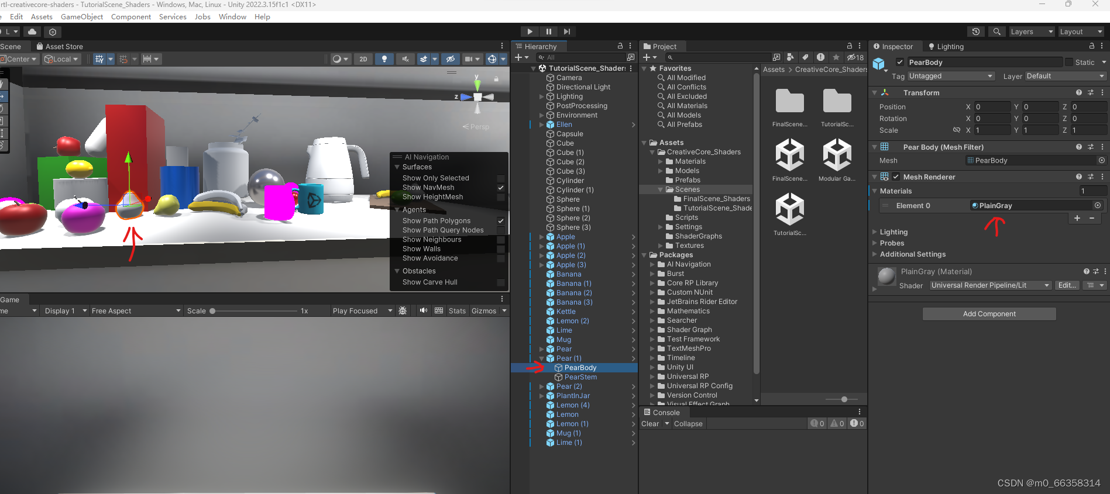1110x494 pixels.
Task: Open Scene draw mode shading dropdown
Action: point(340,59)
